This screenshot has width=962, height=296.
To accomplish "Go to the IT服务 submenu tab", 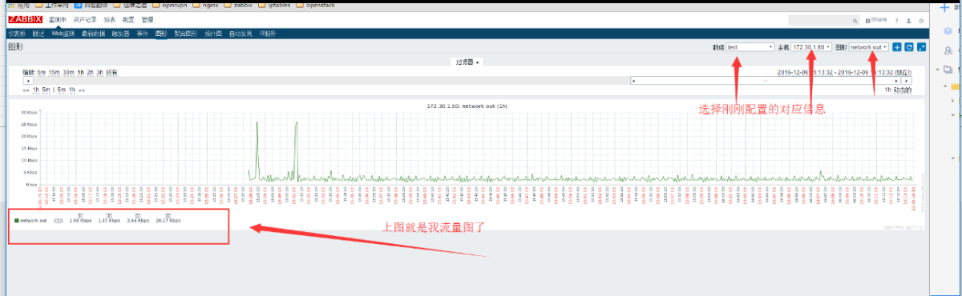I will pyautogui.click(x=268, y=34).
